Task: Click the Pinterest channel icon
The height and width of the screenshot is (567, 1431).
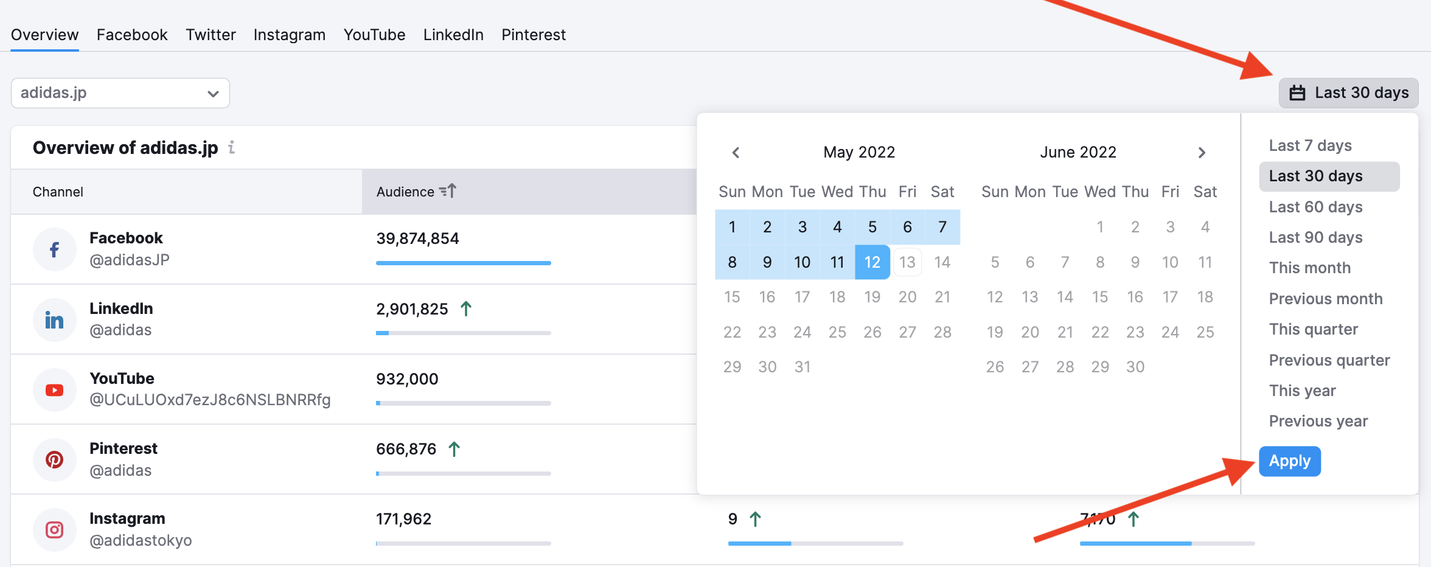Action: coord(54,460)
